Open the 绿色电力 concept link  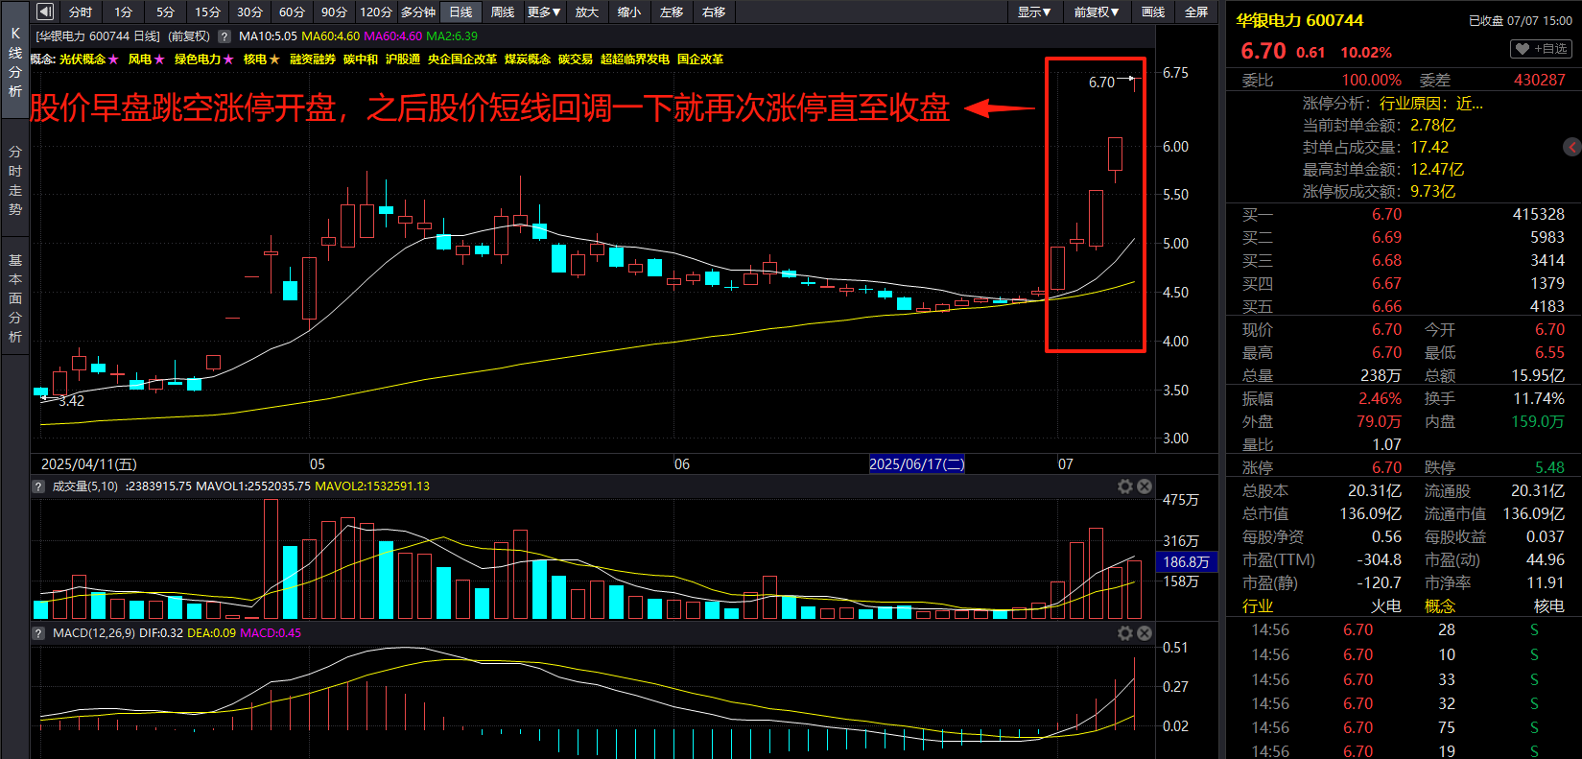click(x=198, y=59)
